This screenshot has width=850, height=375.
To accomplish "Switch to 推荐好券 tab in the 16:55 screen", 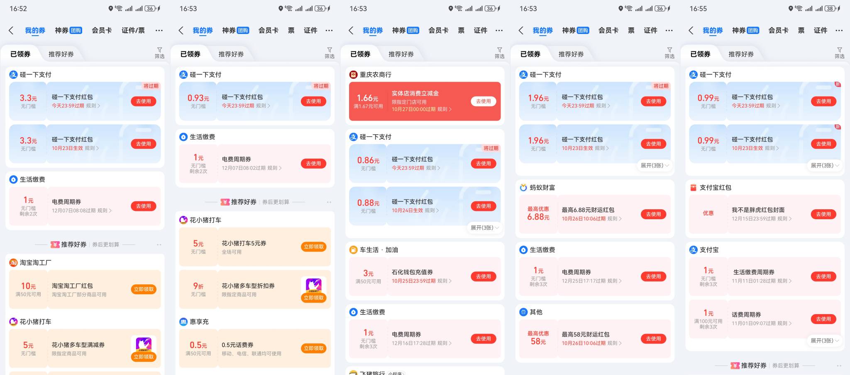I will coord(741,54).
